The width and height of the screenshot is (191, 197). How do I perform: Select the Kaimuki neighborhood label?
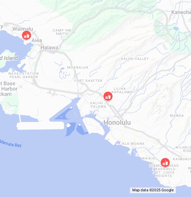[181, 159]
